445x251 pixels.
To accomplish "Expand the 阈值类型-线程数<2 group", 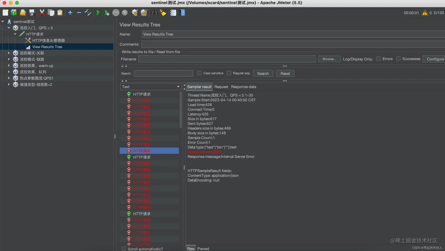I will [9, 84].
